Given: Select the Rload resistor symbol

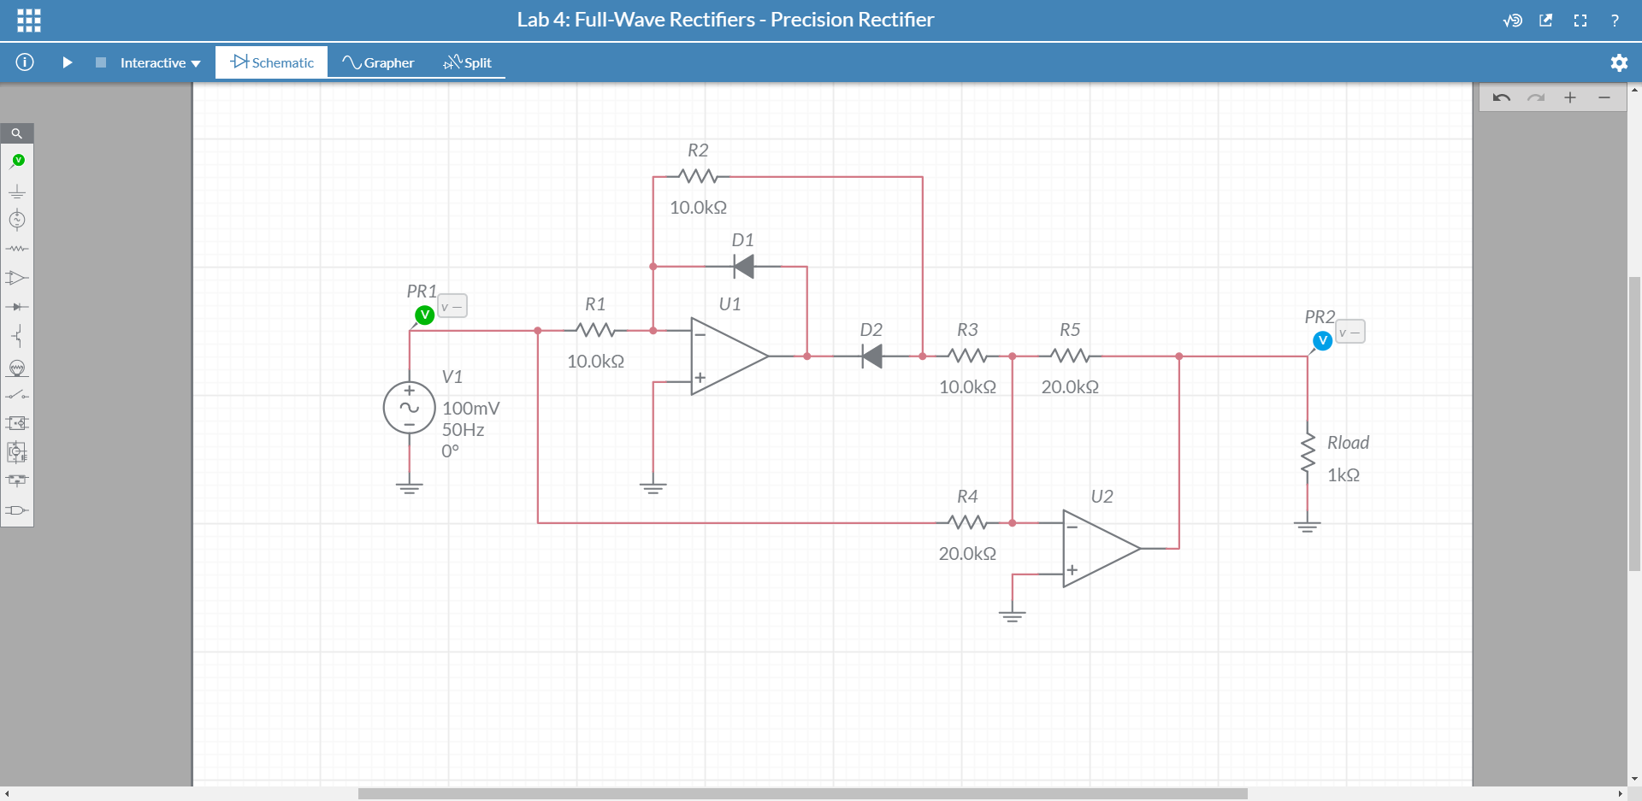Looking at the screenshot, I should point(1308,453).
